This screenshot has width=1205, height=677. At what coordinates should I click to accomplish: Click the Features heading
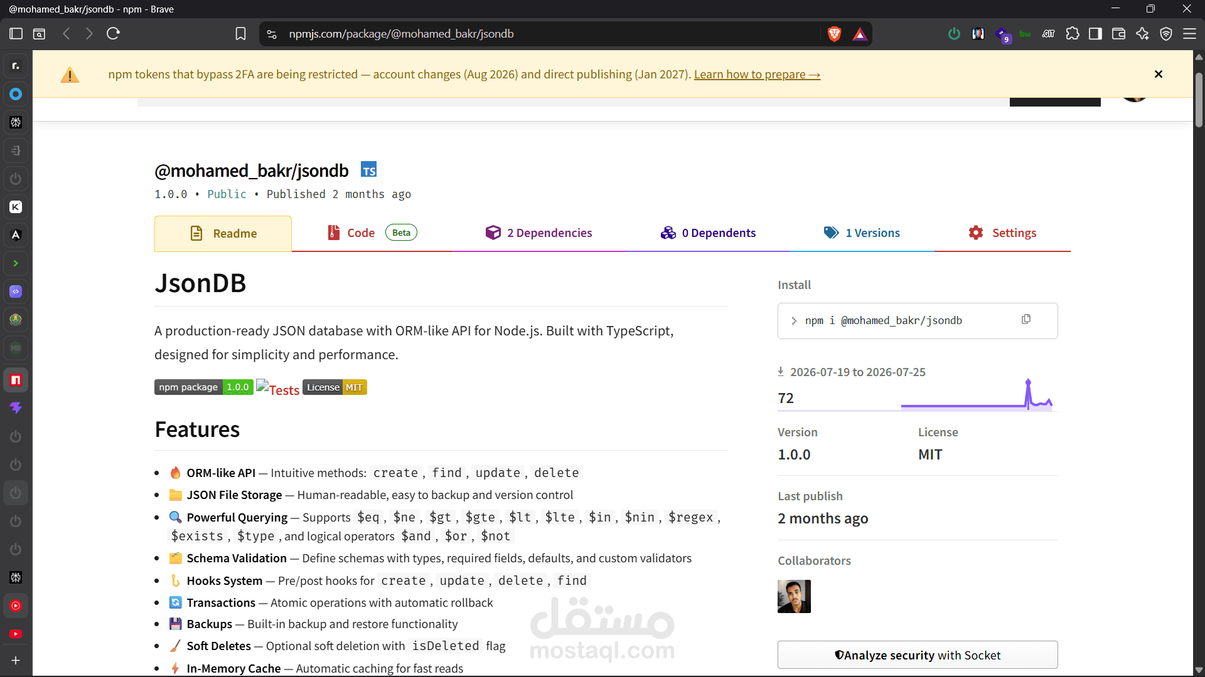tap(197, 429)
